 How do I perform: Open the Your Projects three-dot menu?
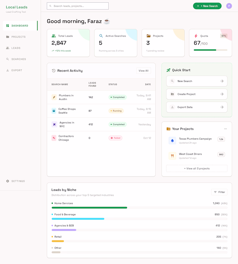click(226, 129)
